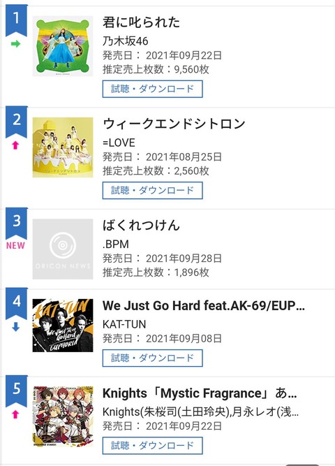Open 試聴・ダウンロード for ウィークエンドシトロン
The height and width of the screenshot is (466, 335).
pos(153,191)
